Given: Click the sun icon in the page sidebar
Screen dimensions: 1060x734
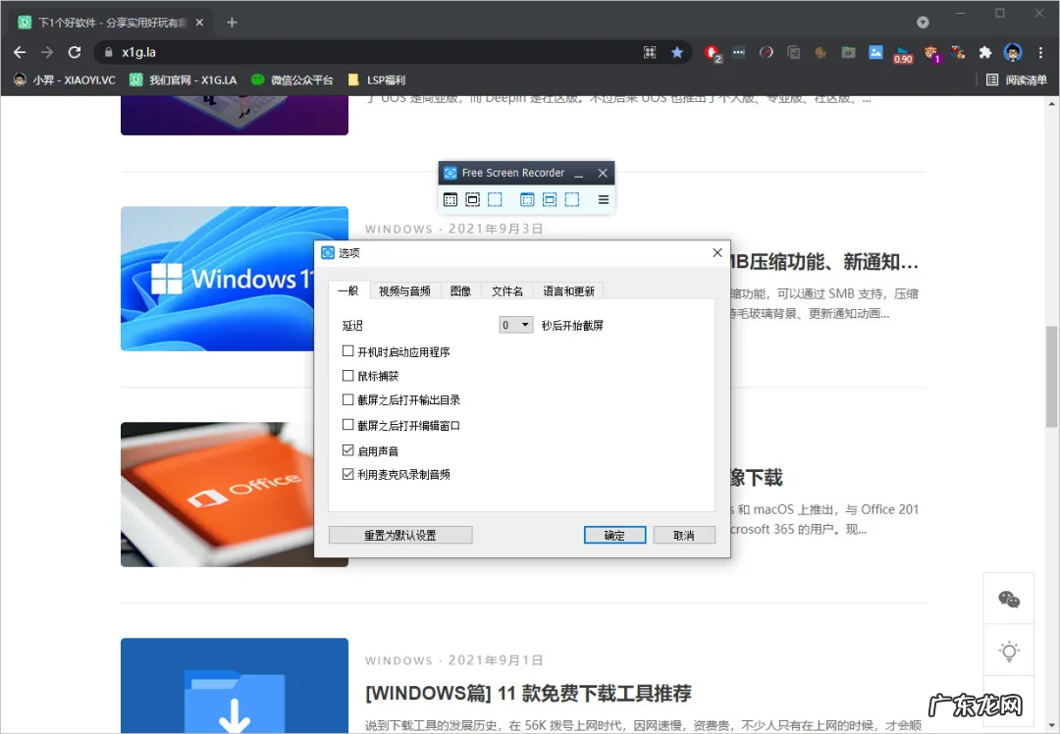Looking at the screenshot, I should tap(1008, 651).
